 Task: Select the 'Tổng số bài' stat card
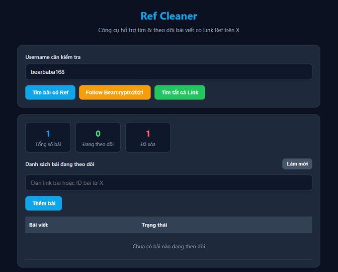48,138
